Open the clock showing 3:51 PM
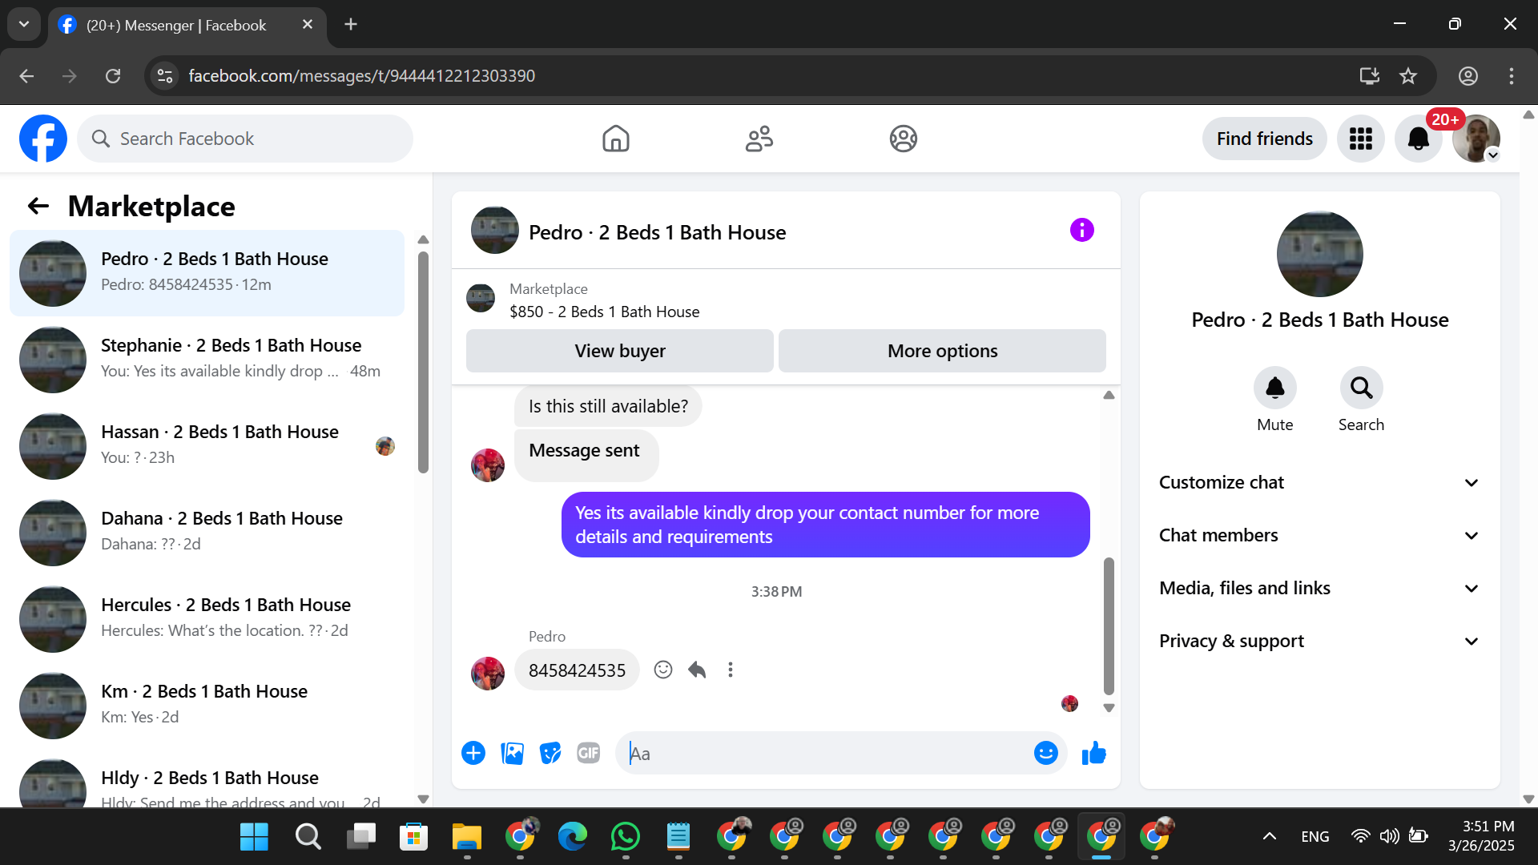Image resolution: width=1538 pixels, height=865 pixels. click(1481, 836)
